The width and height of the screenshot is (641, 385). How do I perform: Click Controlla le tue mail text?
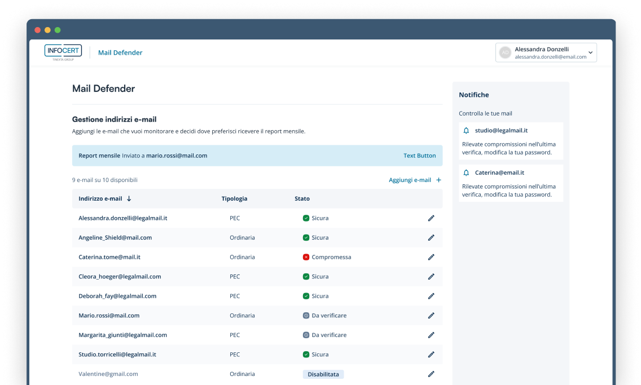click(485, 113)
